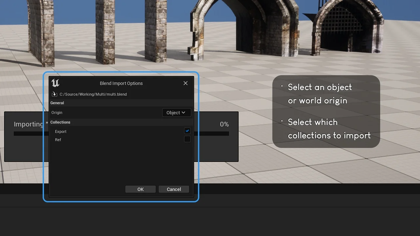
Task: Click the multi.blend file path text
Action: pyautogui.click(x=93, y=94)
